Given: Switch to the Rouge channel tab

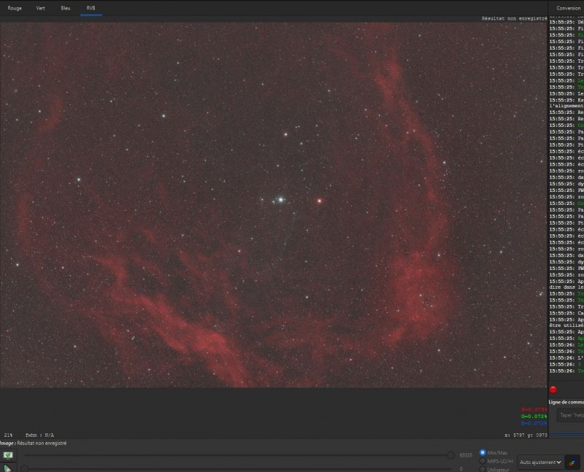Looking at the screenshot, I should tap(15, 8).
